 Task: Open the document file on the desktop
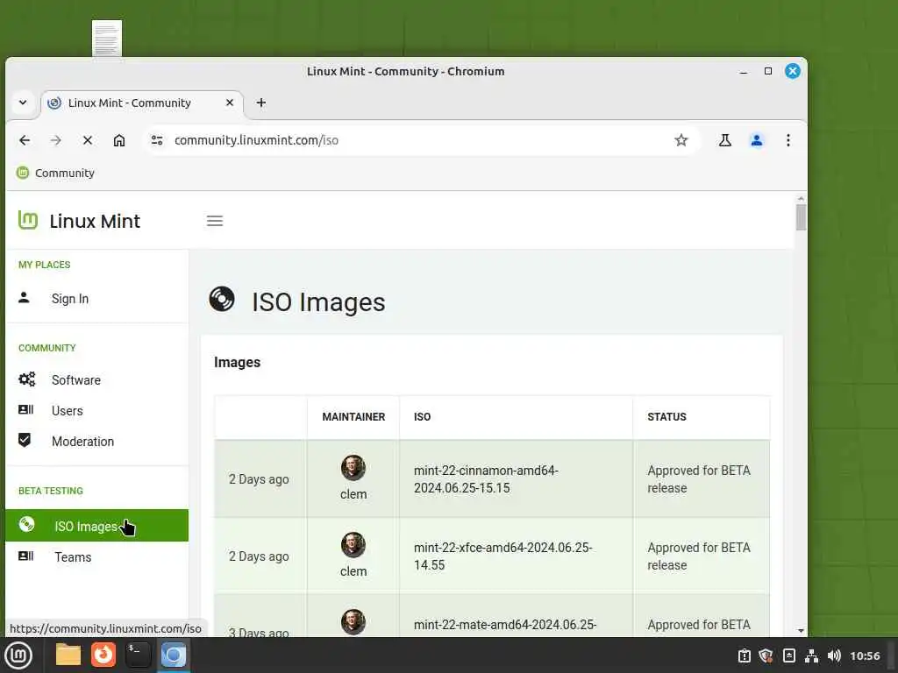(x=107, y=39)
